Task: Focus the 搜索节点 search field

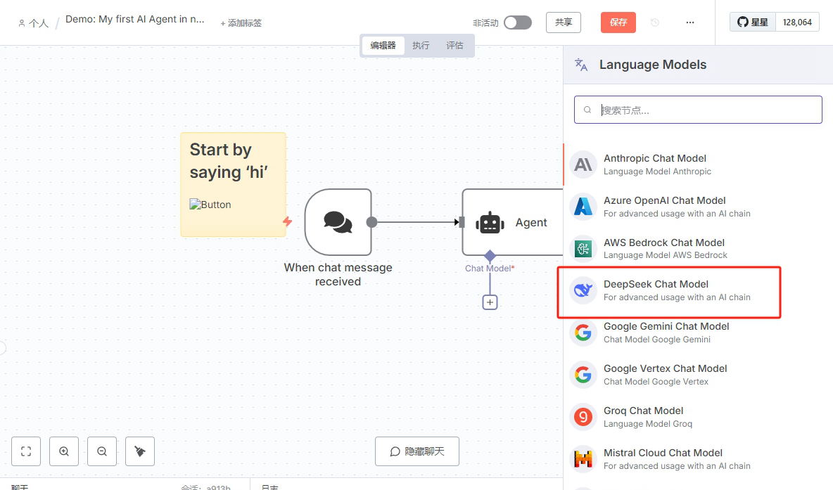Action: click(698, 110)
